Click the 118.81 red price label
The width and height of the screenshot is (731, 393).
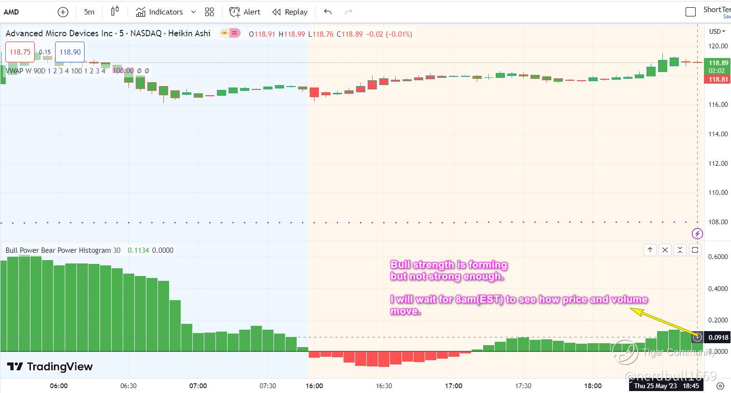tap(717, 79)
